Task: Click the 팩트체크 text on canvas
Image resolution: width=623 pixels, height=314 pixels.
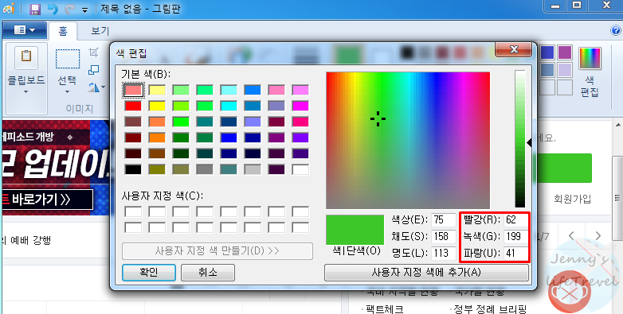Action: pyautogui.click(x=385, y=309)
